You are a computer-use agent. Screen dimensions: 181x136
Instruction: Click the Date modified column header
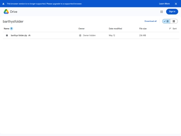pyautogui.click(x=115, y=29)
